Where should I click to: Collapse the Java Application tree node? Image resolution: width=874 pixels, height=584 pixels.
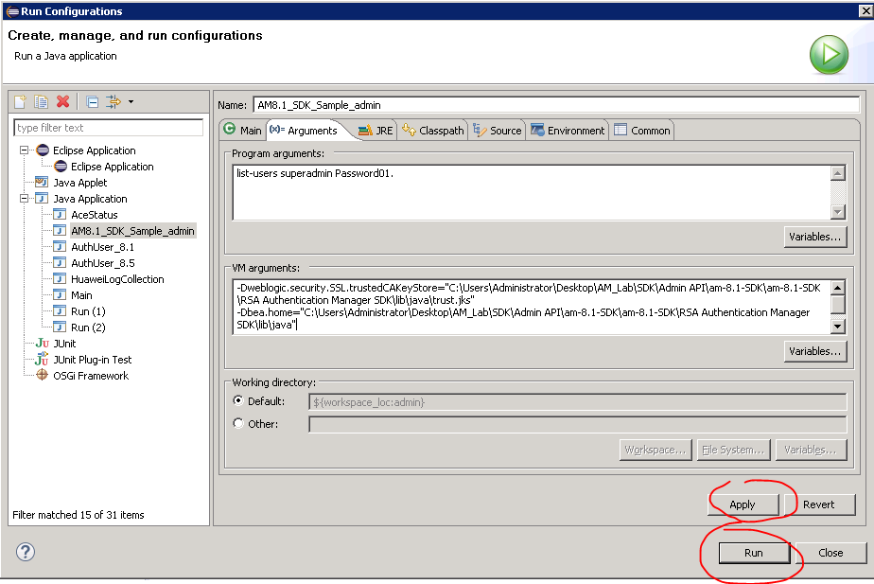point(25,199)
